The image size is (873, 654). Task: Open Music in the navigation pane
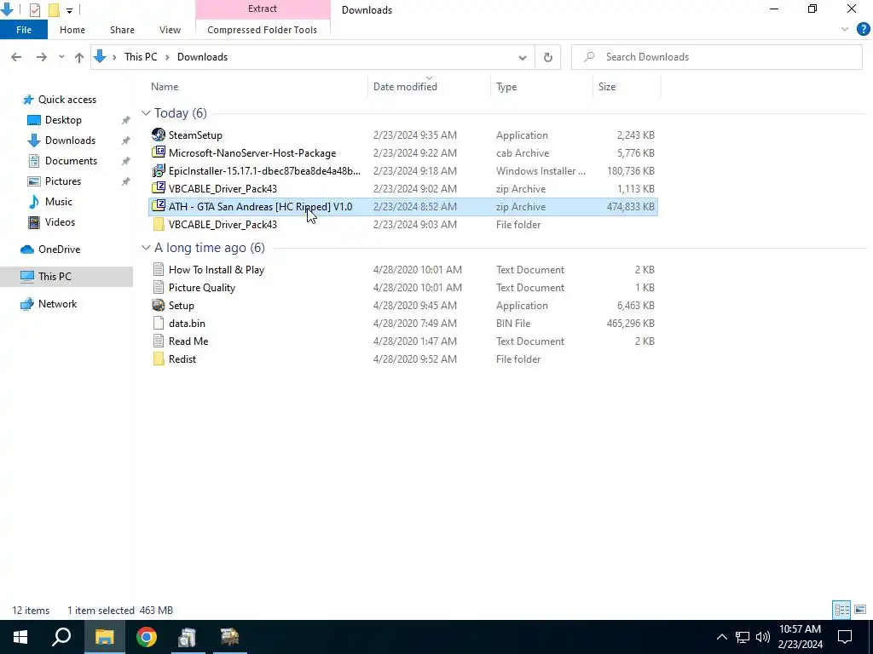point(59,202)
